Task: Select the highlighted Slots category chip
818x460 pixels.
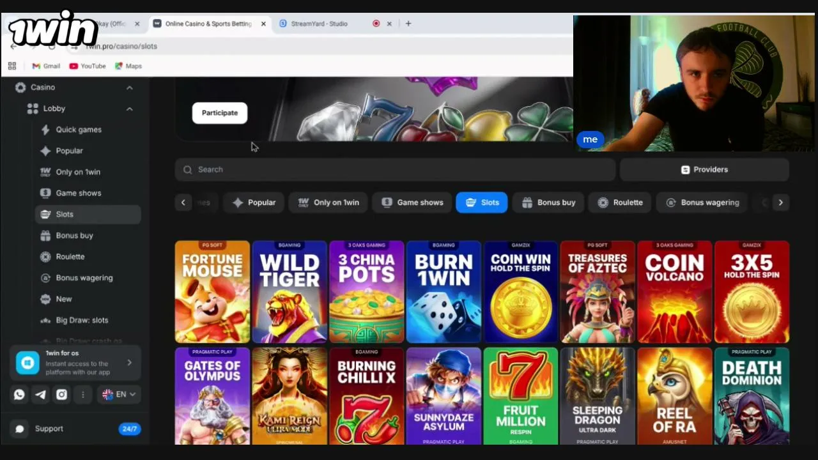Action: point(482,203)
